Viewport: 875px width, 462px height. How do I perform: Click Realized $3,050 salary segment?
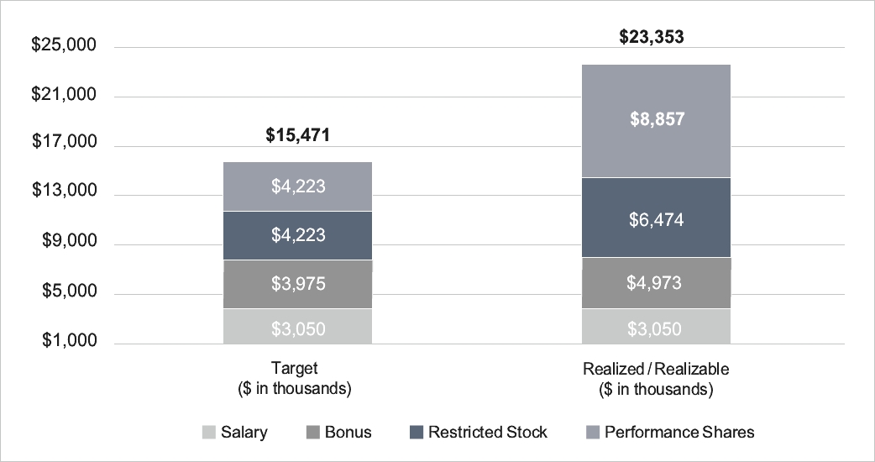point(656,327)
